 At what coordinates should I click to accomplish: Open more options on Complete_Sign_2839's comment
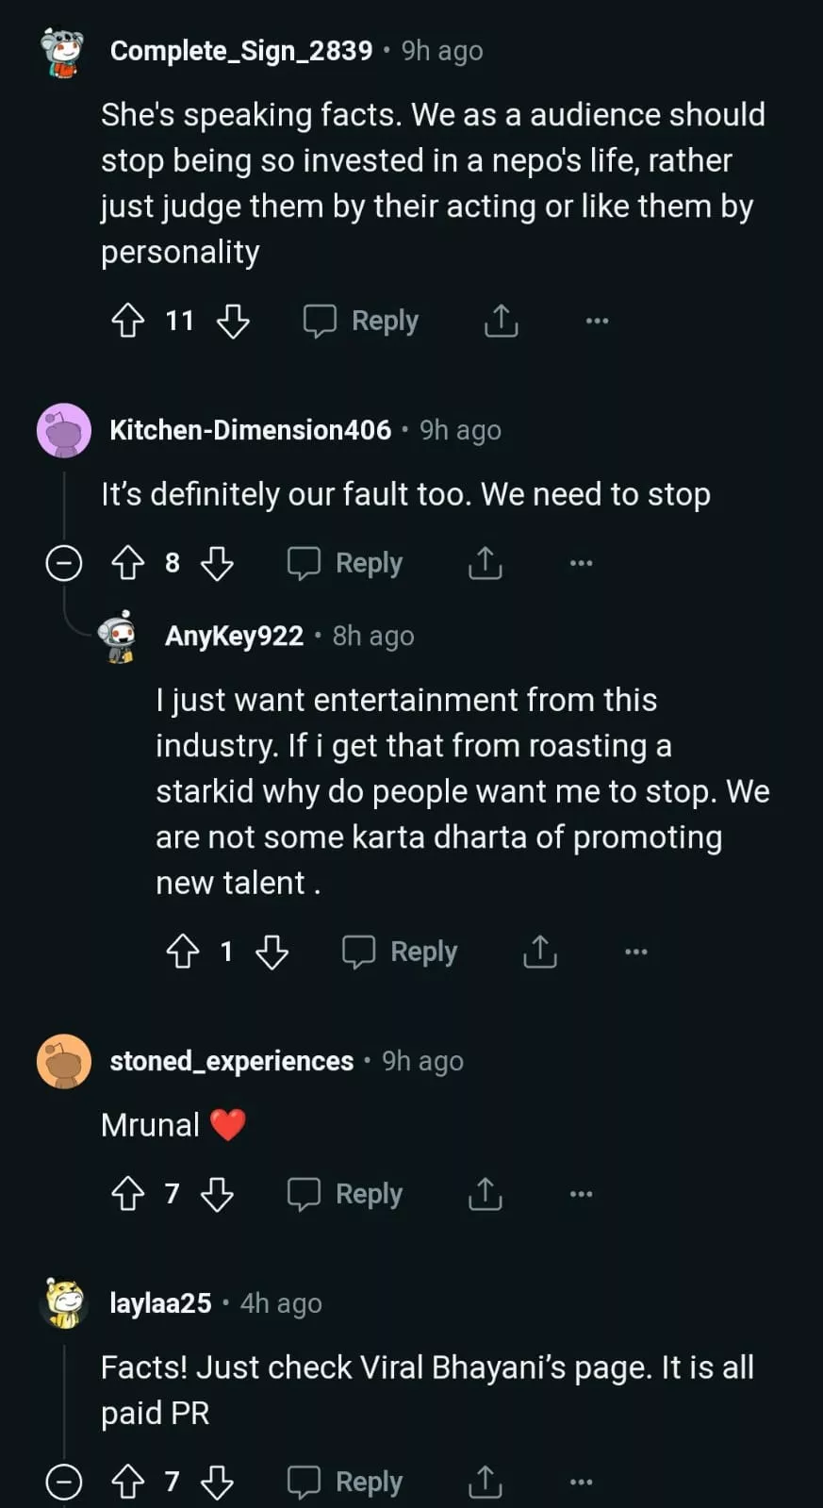pyautogui.click(x=597, y=321)
